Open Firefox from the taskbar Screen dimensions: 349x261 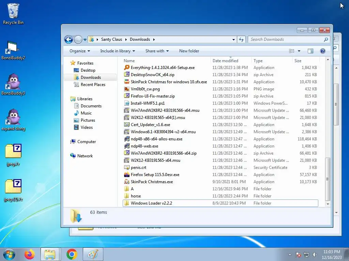click(x=30, y=254)
